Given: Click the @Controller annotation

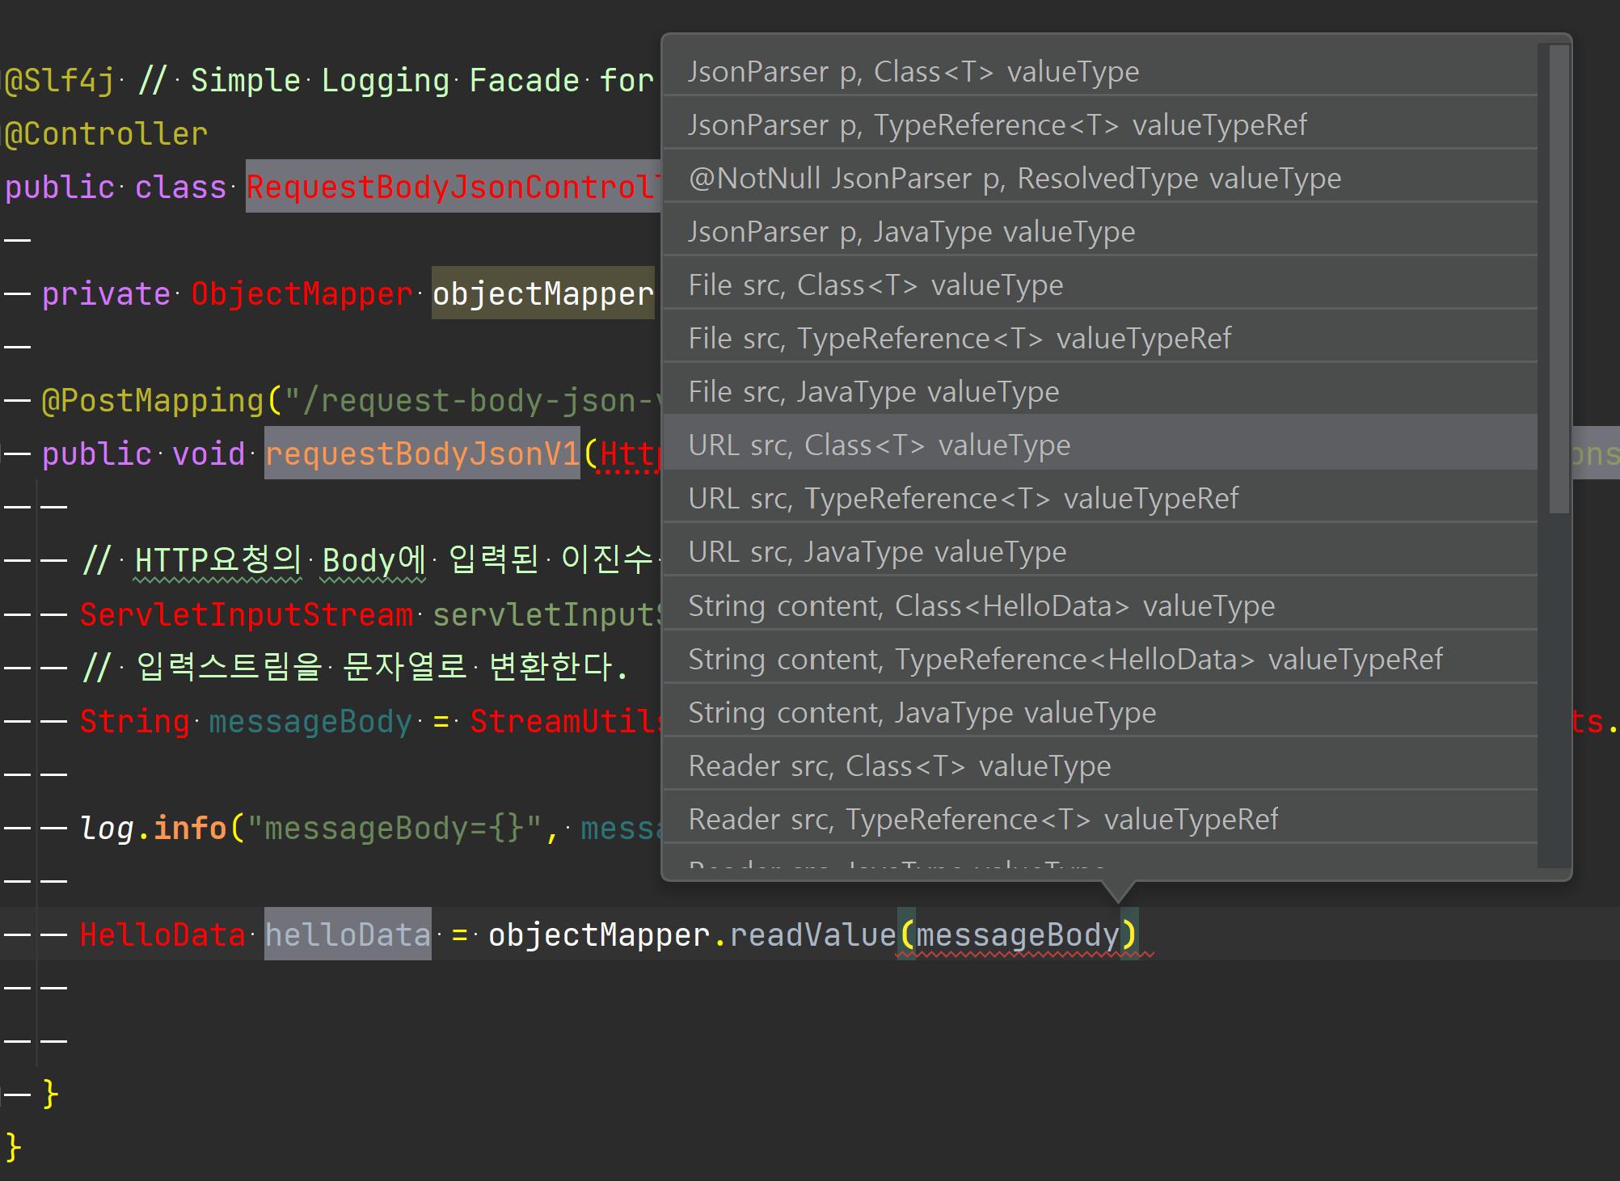Looking at the screenshot, I should pyautogui.click(x=106, y=134).
